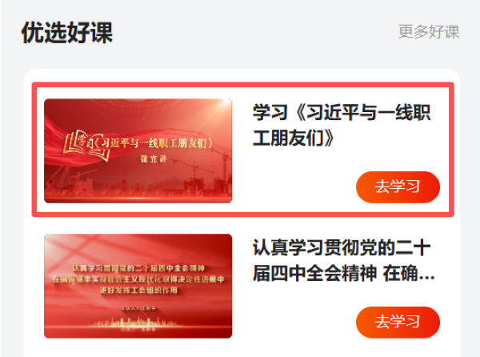Click the 主讲人 line in second thumbnail

coord(138,308)
